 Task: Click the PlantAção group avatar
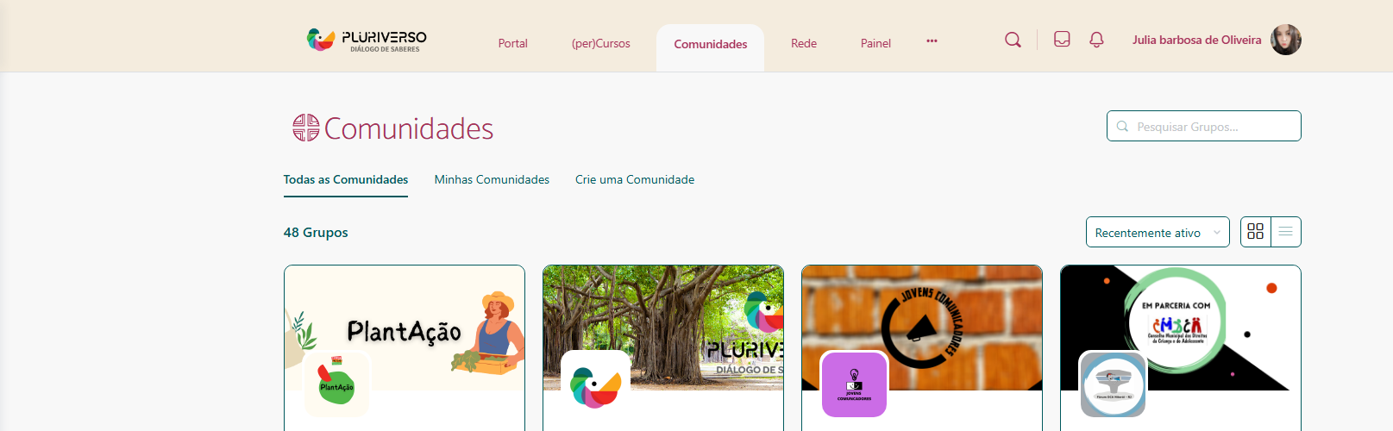tap(336, 384)
